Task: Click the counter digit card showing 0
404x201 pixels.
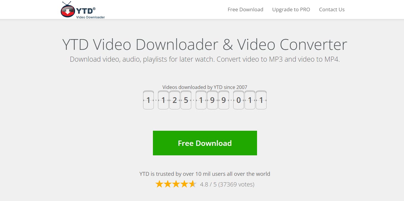Action: tap(239, 100)
